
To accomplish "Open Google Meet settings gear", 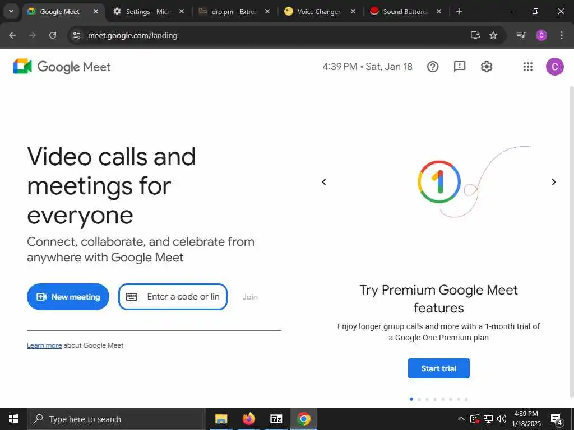I will point(486,67).
